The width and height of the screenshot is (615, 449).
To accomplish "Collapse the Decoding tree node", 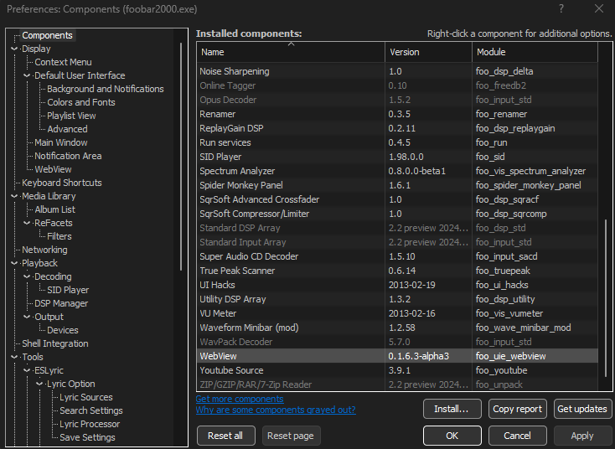I will pos(27,276).
